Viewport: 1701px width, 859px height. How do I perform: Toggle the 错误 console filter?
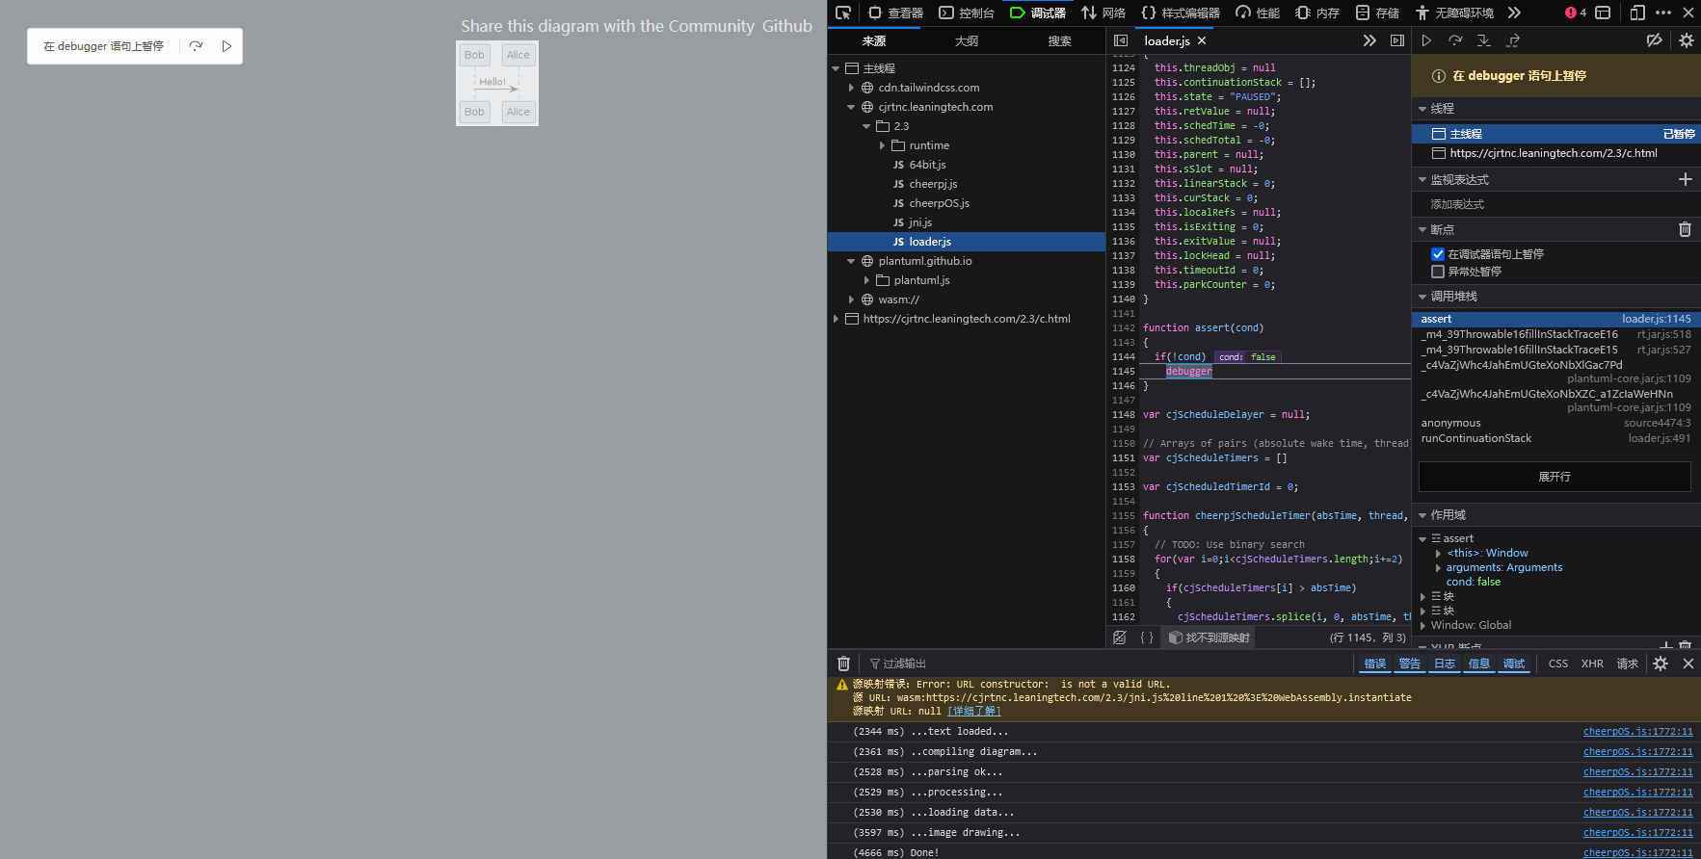(x=1374, y=664)
